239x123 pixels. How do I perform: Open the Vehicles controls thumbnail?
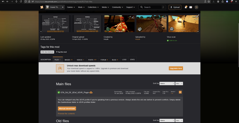(87, 24)
